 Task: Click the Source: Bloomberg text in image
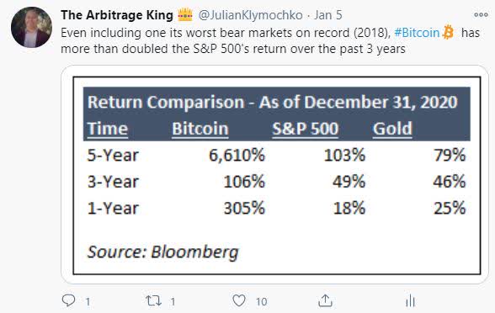[x=163, y=252]
